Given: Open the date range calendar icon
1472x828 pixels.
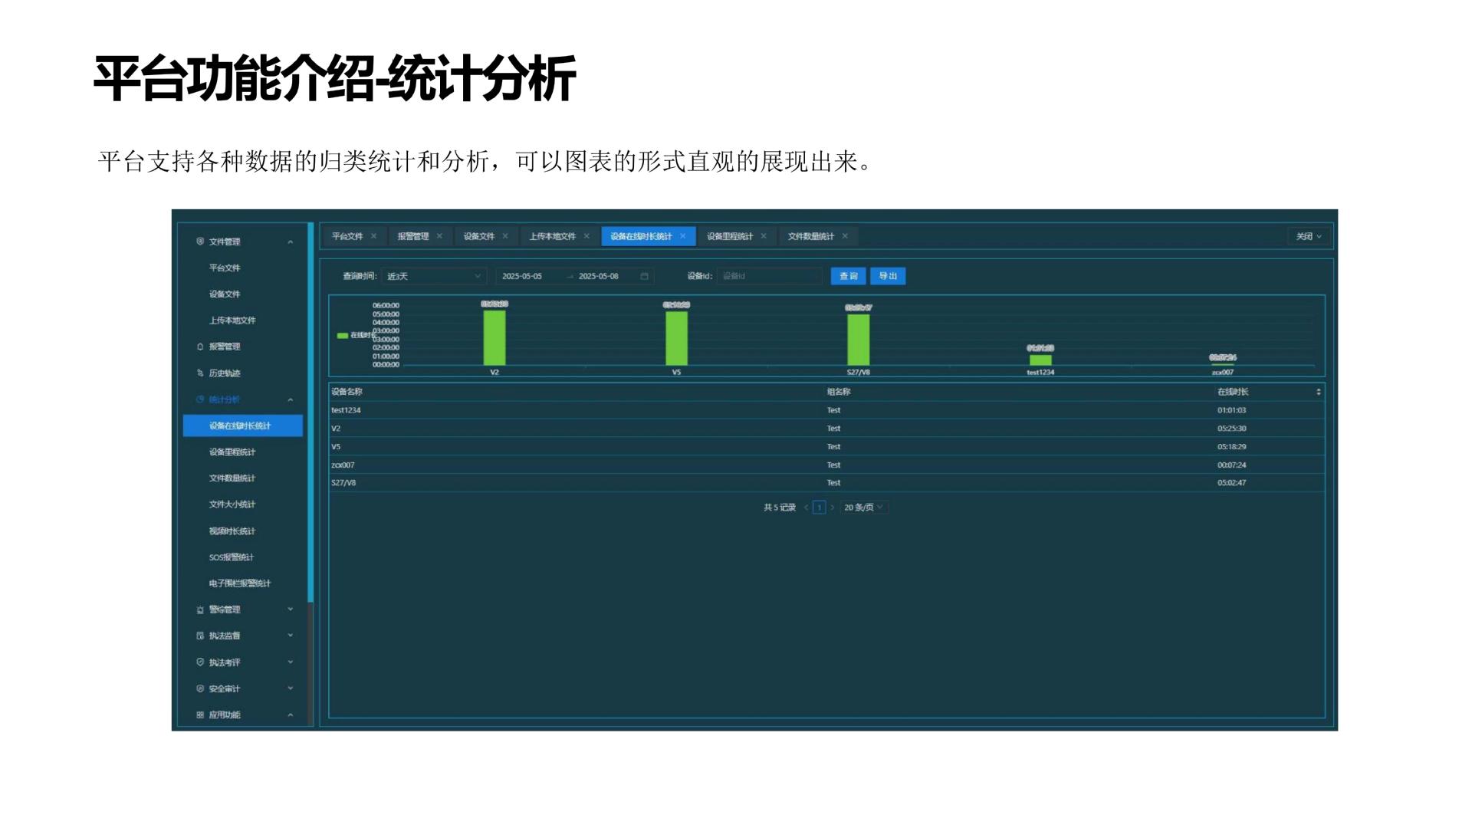Looking at the screenshot, I should (x=642, y=276).
